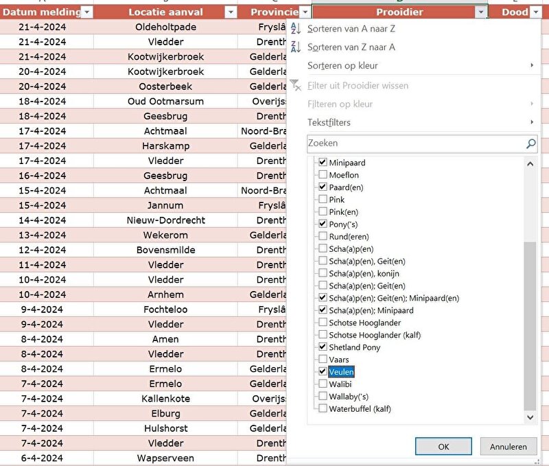Uncheck the Shetland Pony checkbox
This screenshot has width=549, height=466.
pyautogui.click(x=323, y=347)
